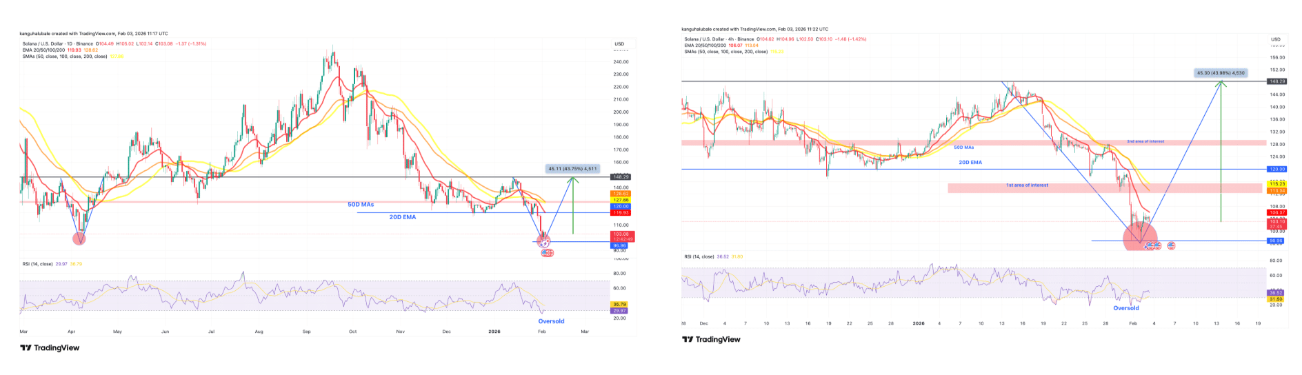Select the large red circle on 4h chart
1302x375 pixels.
[1139, 237]
